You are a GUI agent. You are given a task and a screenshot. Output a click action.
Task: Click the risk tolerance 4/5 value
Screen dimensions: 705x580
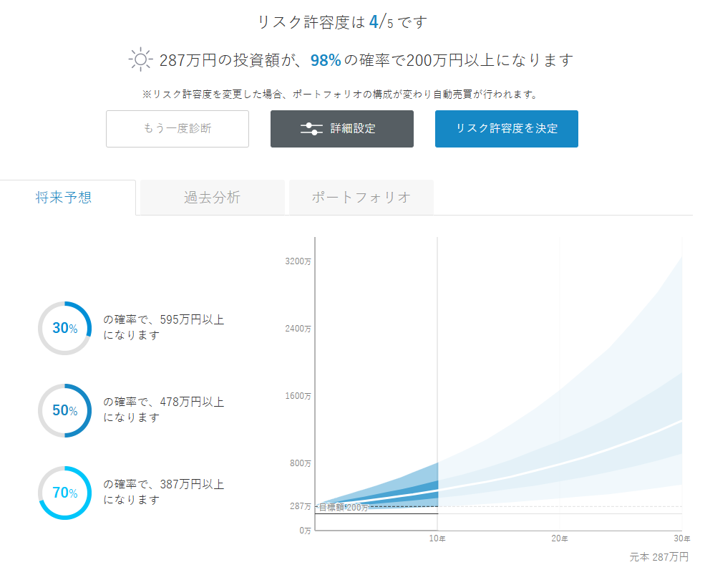381,21
